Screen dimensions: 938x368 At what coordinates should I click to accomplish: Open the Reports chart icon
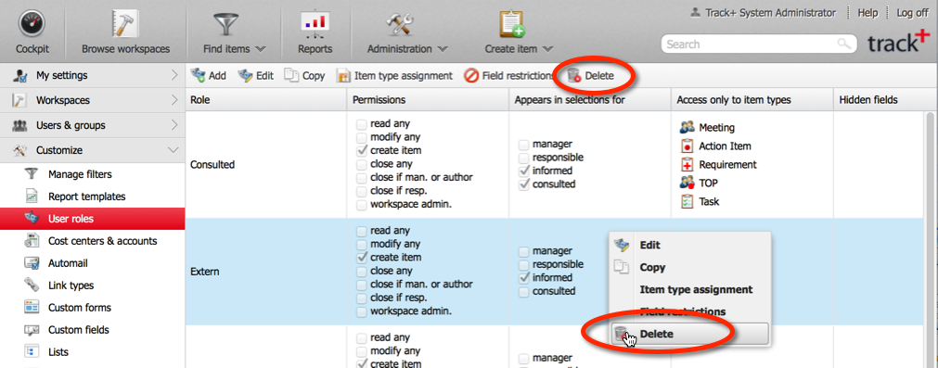click(x=315, y=24)
